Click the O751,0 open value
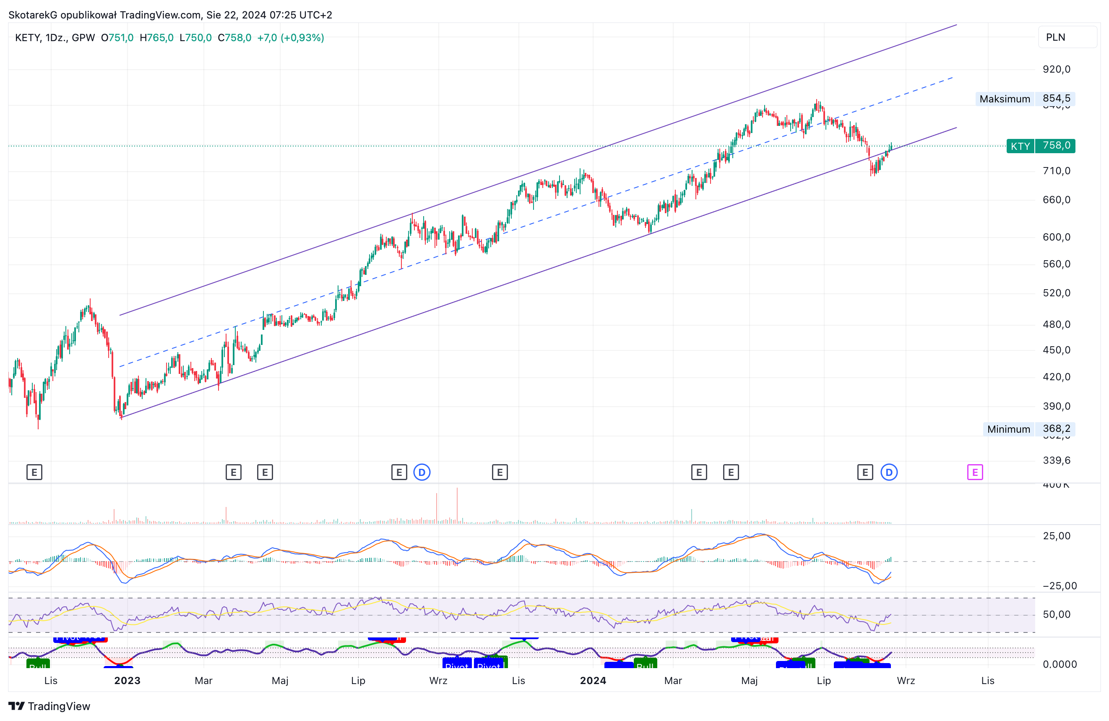 click(117, 38)
